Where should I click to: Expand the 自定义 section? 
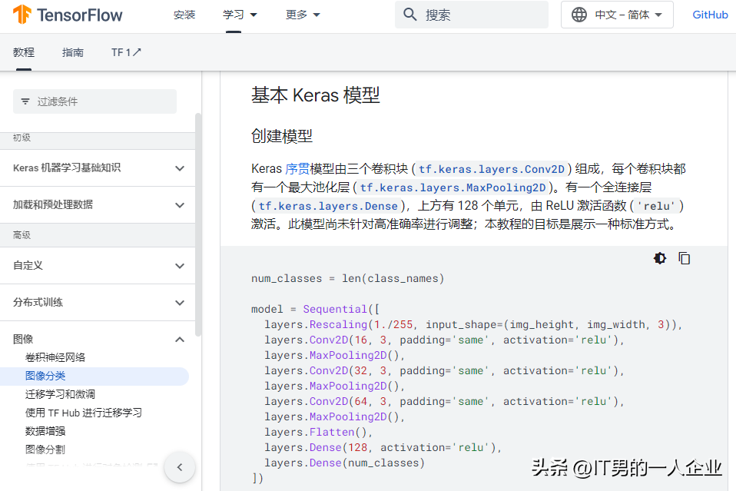[x=98, y=266]
